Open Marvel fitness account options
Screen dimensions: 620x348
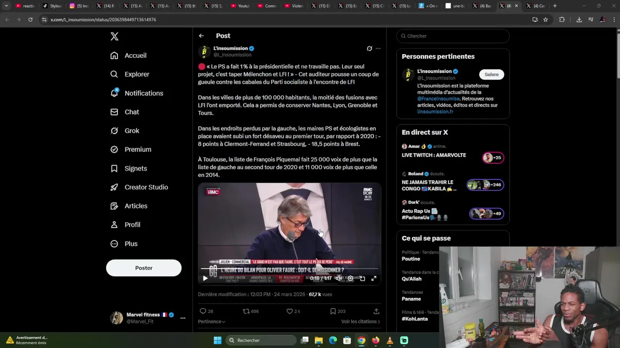[183, 318]
